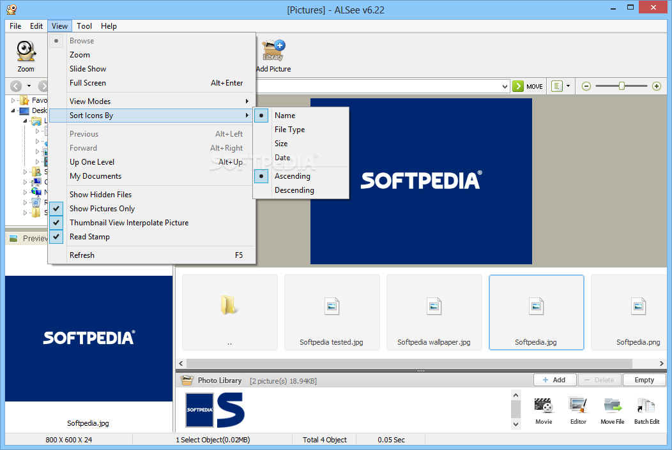672x450 pixels.
Task: Select the parent folder '..' thumbnail
Action: [x=230, y=313]
